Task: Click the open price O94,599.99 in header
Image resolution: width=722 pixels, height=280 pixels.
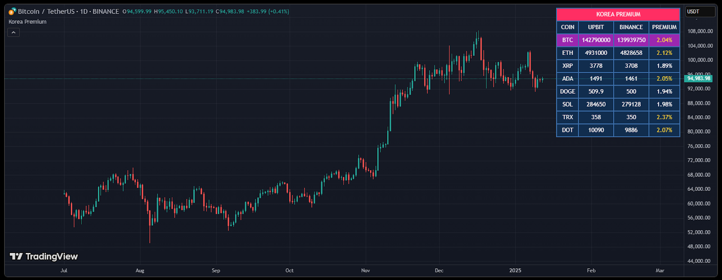Action: tap(137, 12)
